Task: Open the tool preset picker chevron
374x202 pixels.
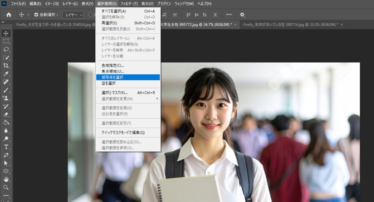Action: coord(28,15)
